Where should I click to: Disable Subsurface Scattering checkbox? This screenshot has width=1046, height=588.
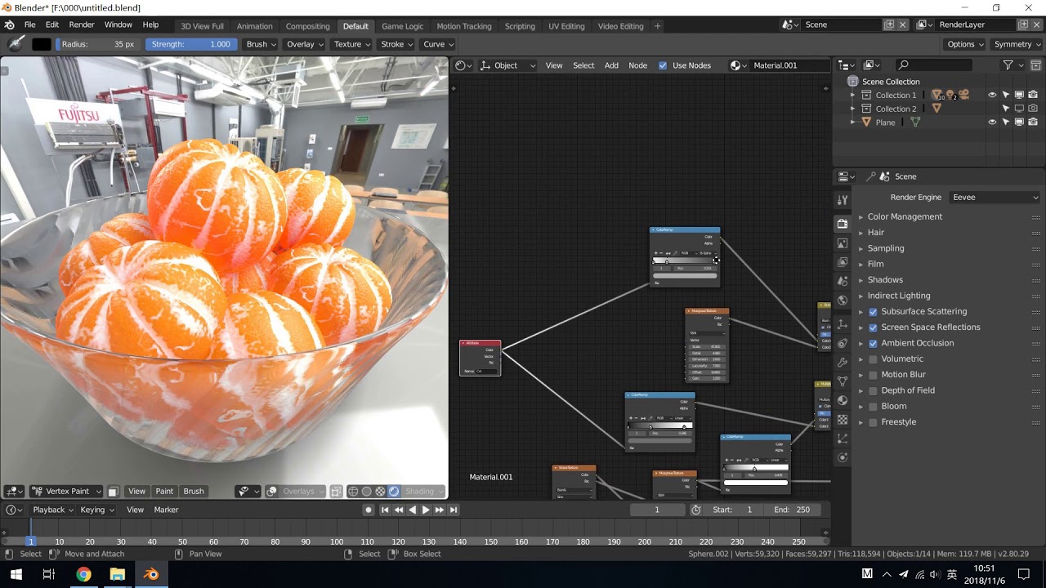coord(873,312)
